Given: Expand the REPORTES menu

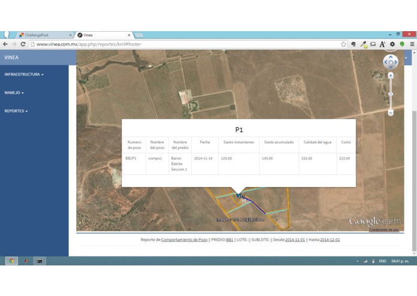Looking at the screenshot, I should [16, 111].
